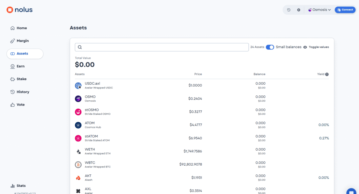
Task: Select the stATOM asset name
Action: click(91, 136)
